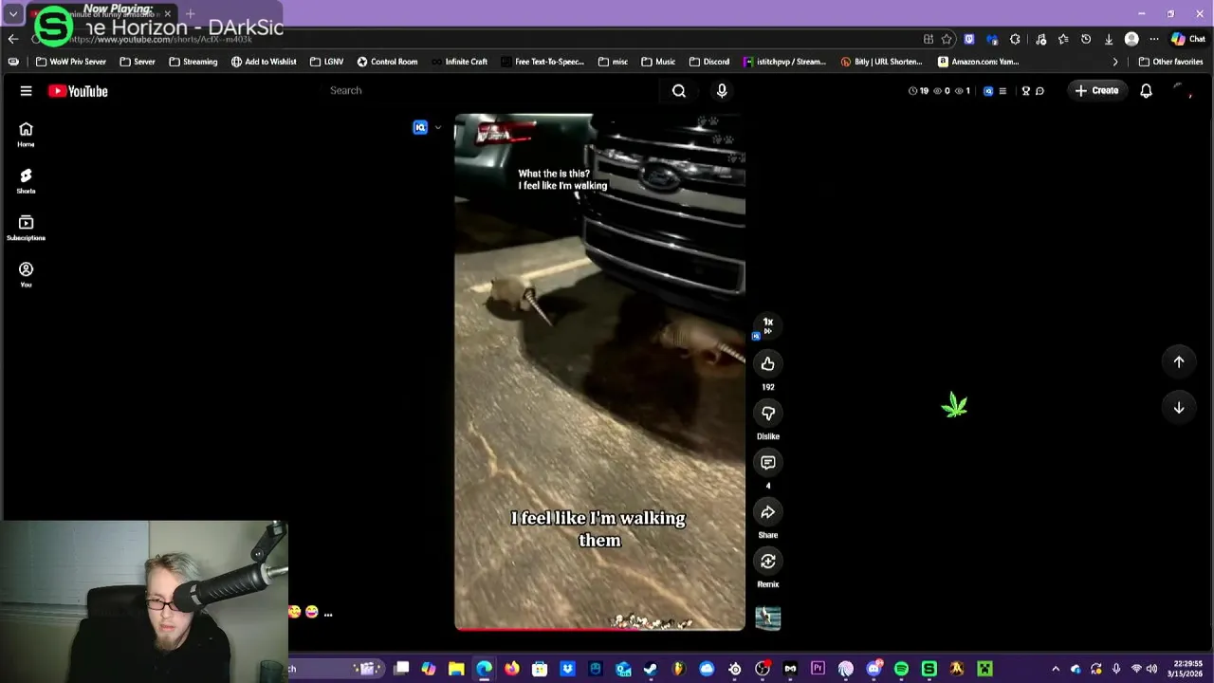Open browser Downloads
Viewport: 1214px width, 683px height.
pos(1108,39)
